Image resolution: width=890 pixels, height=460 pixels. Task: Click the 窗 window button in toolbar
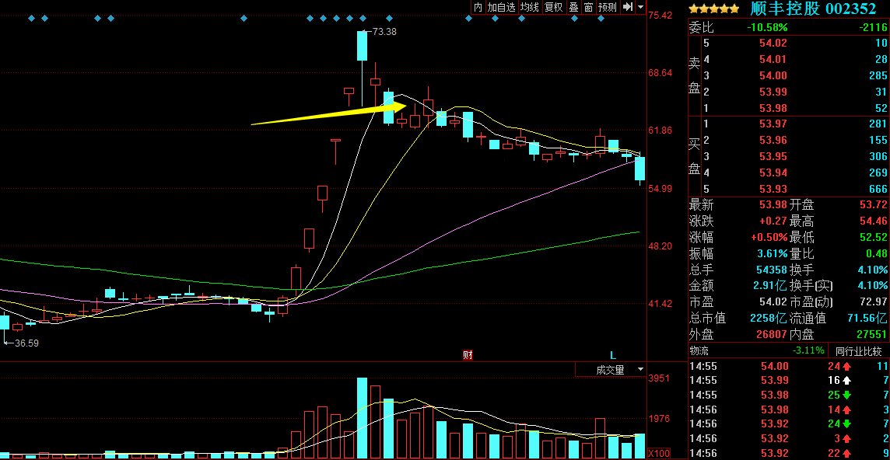pos(588,7)
